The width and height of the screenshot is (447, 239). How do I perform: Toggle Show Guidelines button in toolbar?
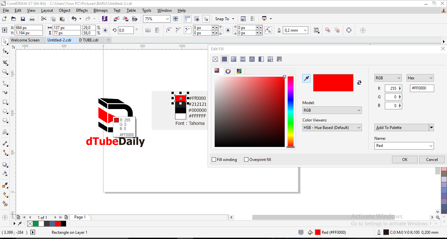206,19
